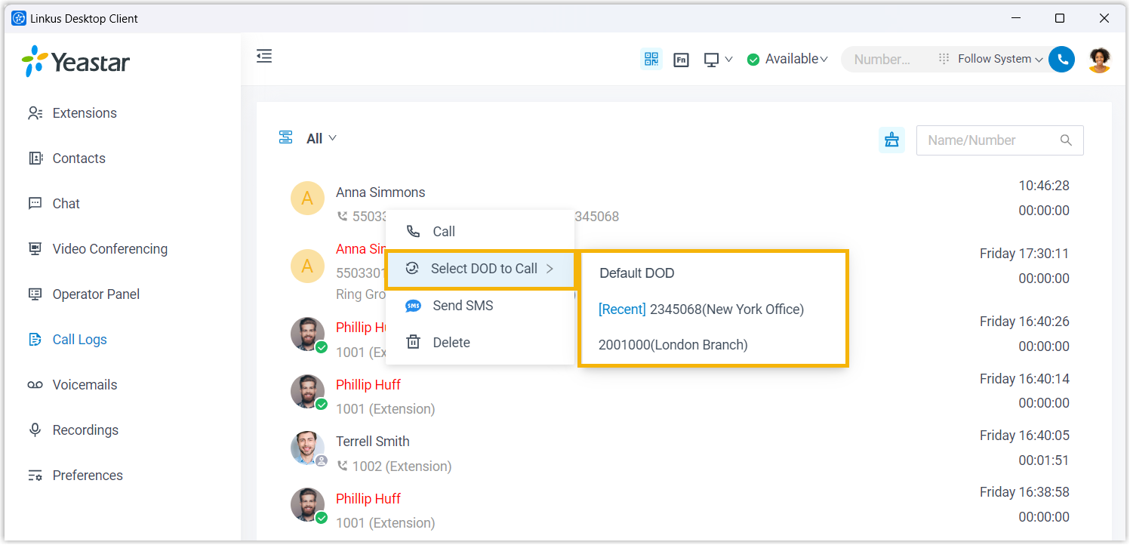
Task: Click the clear call logs broom icon
Action: point(891,140)
